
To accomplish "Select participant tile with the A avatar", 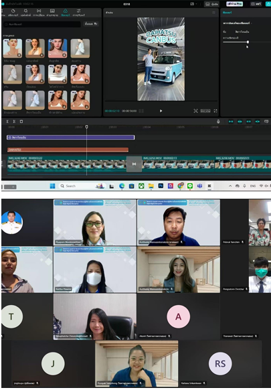I will (178, 316).
